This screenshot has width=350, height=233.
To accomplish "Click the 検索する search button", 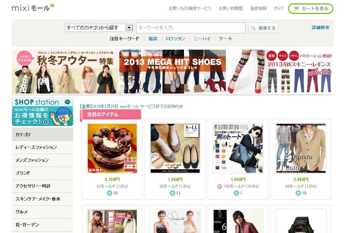I will [263, 28].
